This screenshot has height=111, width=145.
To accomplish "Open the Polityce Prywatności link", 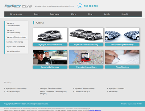I will pos(95,110).
